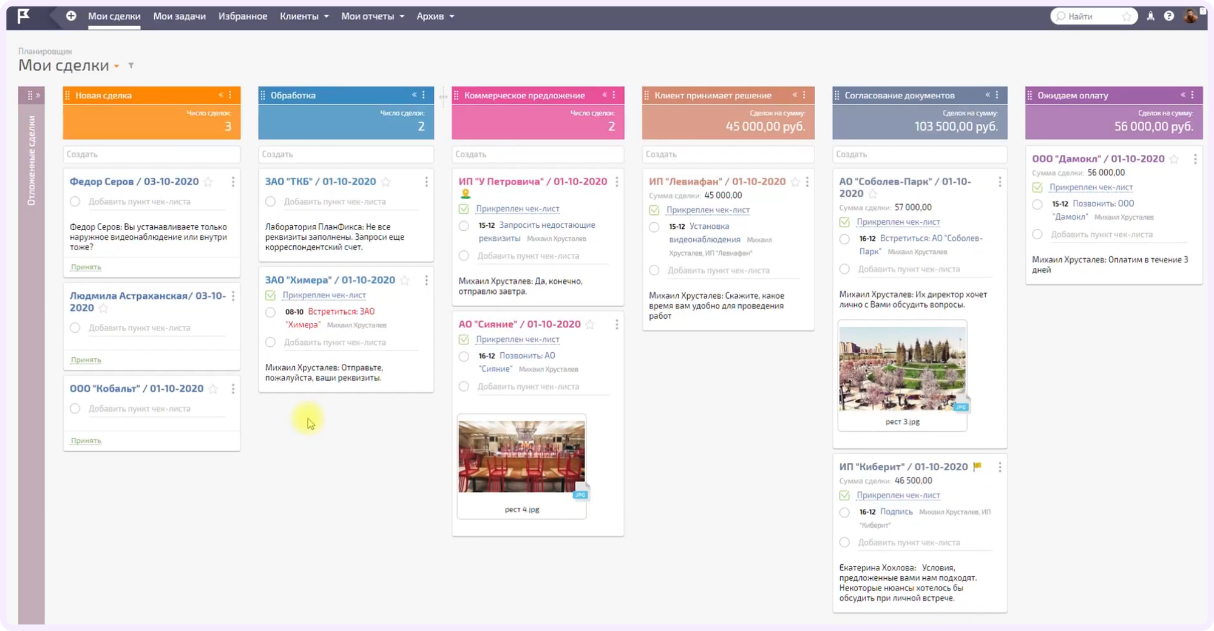Viewport: 1214px width, 631px height.
Task: Open three-dot menu on АО "Соболев-Парк" card
Action: (x=1000, y=182)
